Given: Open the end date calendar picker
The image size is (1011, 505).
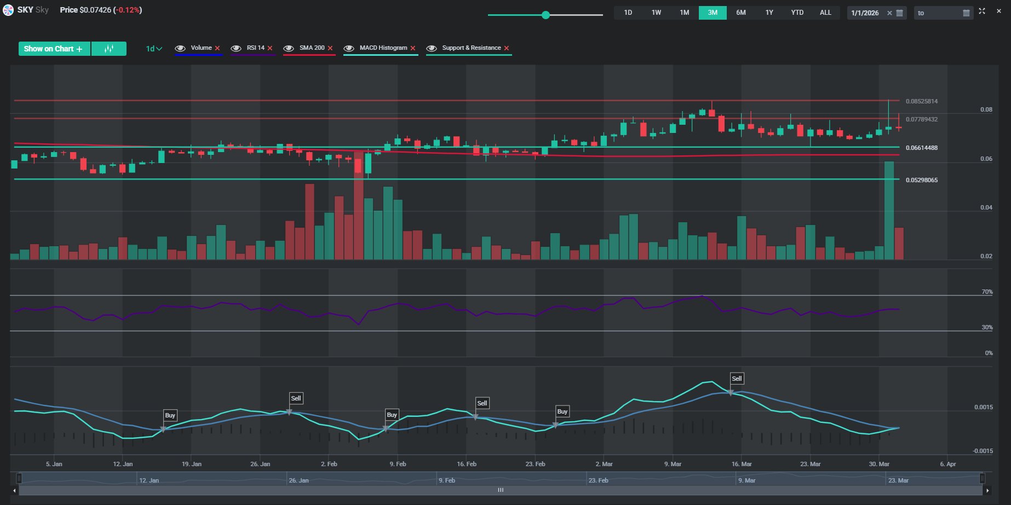Looking at the screenshot, I should pos(966,13).
